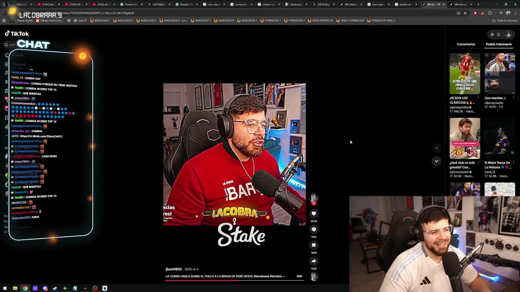Screen dimensions: 520x292
Task: Bookmark this page with the star icon
Action: (465, 13)
